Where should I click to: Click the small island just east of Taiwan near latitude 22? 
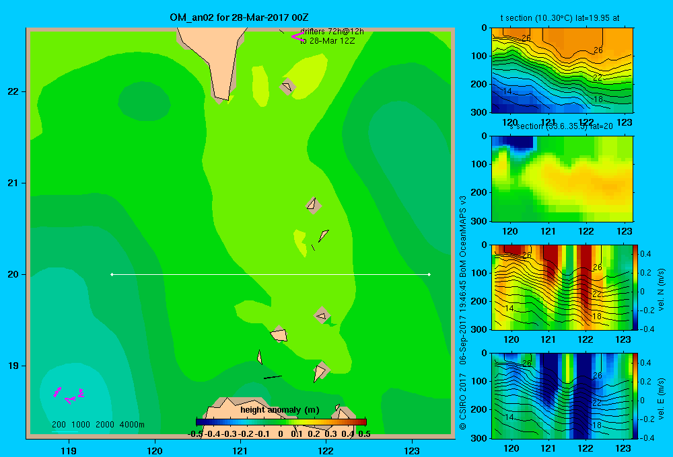pyautogui.click(x=287, y=87)
